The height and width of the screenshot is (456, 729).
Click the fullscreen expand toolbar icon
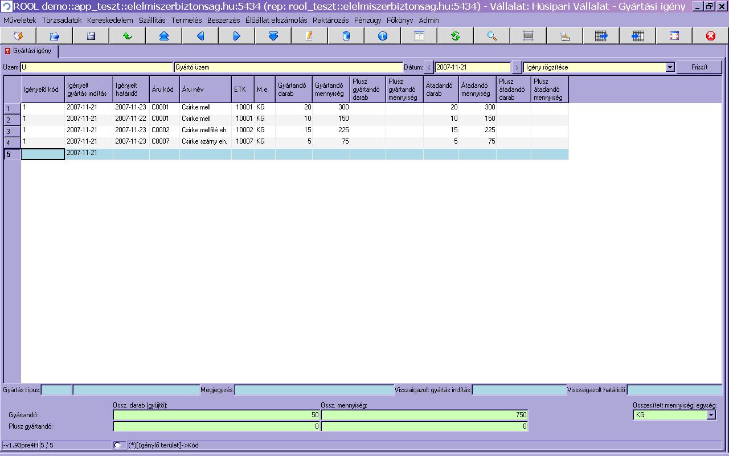(674, 36)
